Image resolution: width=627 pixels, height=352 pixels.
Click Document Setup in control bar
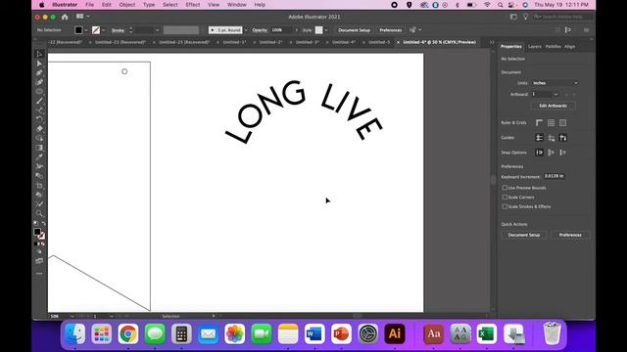click(354, 30)
